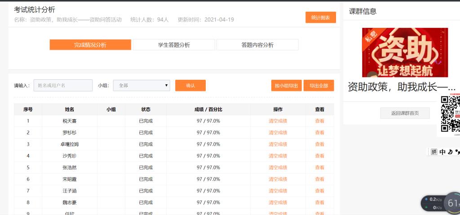Focus the name or username input field
The image size is (460, 215).
(x=63, y=86)
